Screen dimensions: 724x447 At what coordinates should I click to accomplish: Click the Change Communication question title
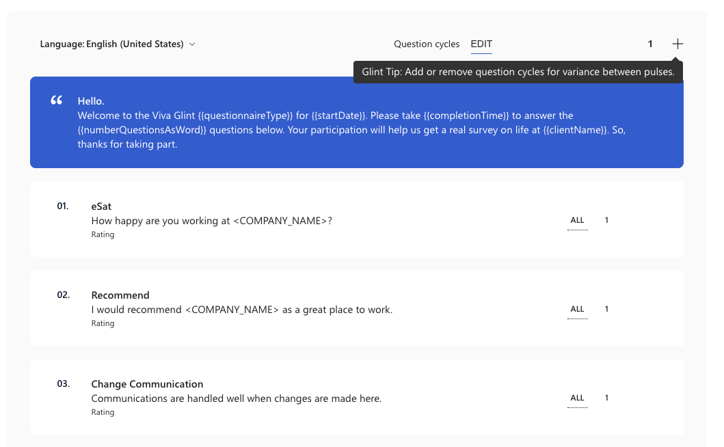pyautogui.click(x=147, y=384)
